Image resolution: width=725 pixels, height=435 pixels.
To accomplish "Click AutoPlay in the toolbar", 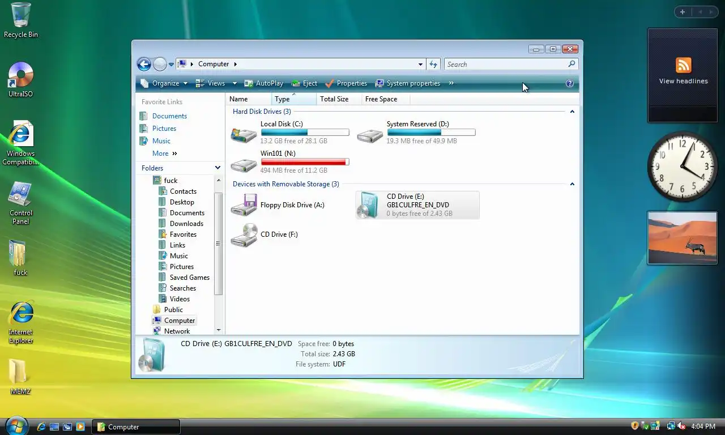I will tap(264, 83).
